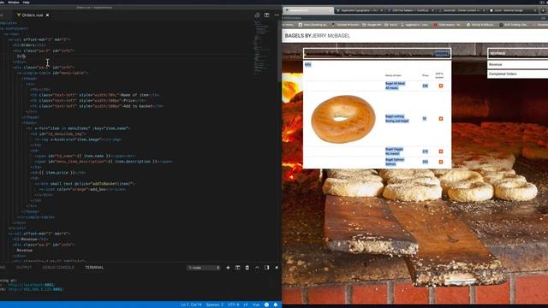Change file encoding via UTF-8 status item

(233, 305)
